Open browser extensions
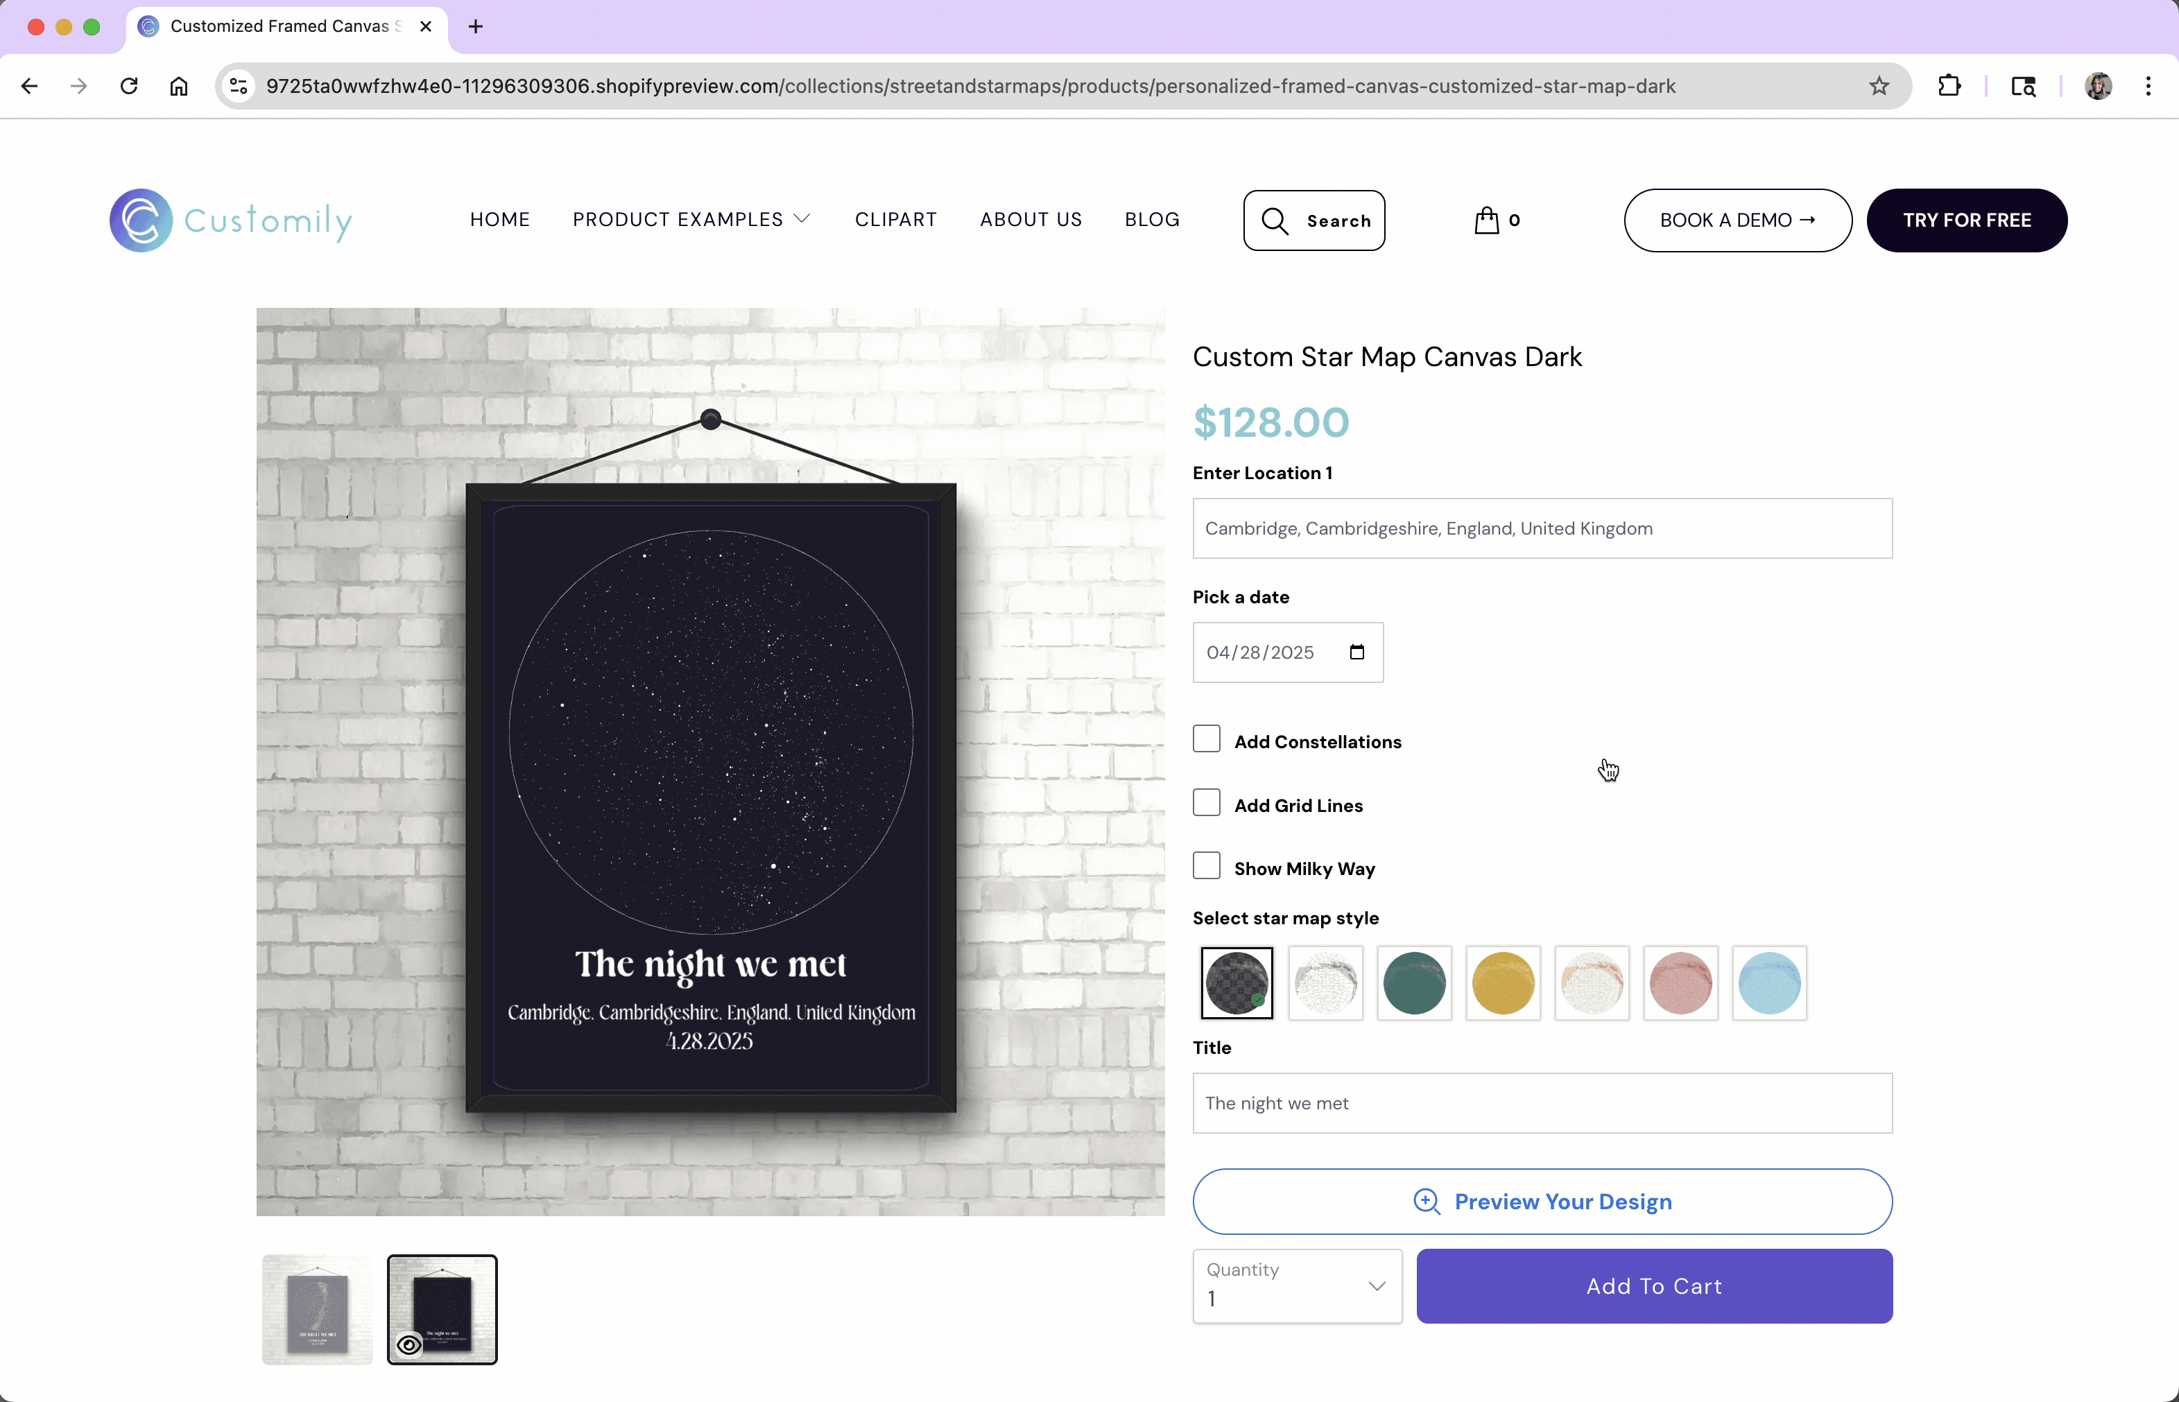 [x=1949, y=85]
